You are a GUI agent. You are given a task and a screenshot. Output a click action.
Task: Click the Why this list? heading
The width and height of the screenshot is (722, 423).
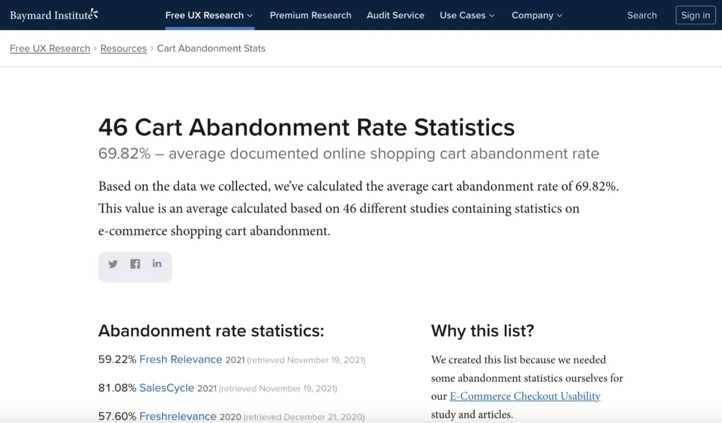[482, 331]
